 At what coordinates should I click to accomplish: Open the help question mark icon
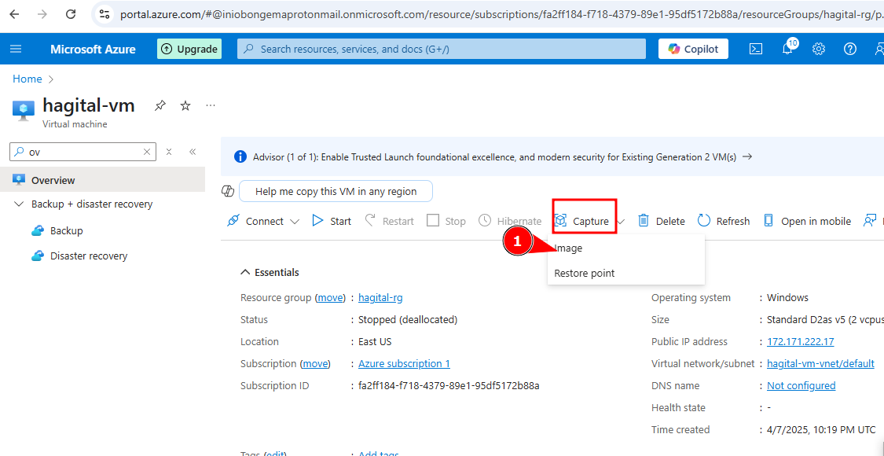[850, 49]
